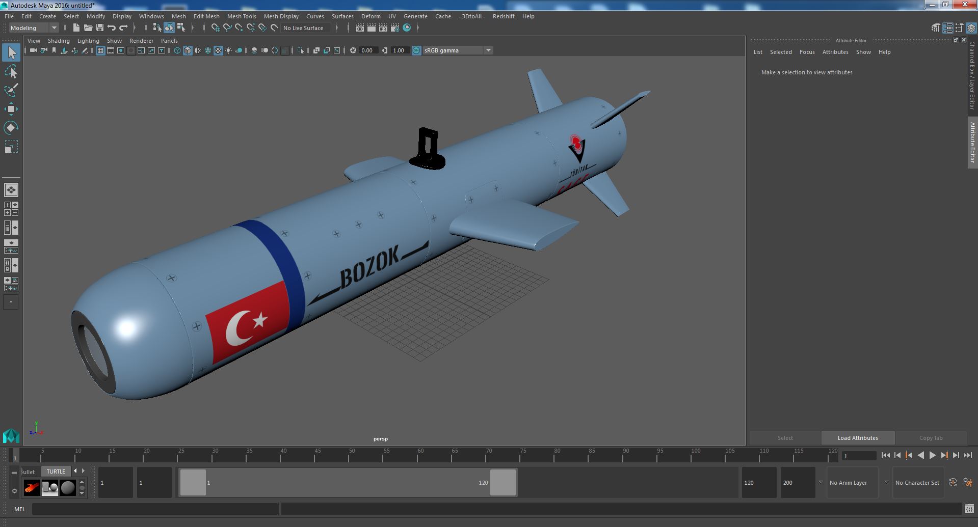Redo the last action

[123, 28]
